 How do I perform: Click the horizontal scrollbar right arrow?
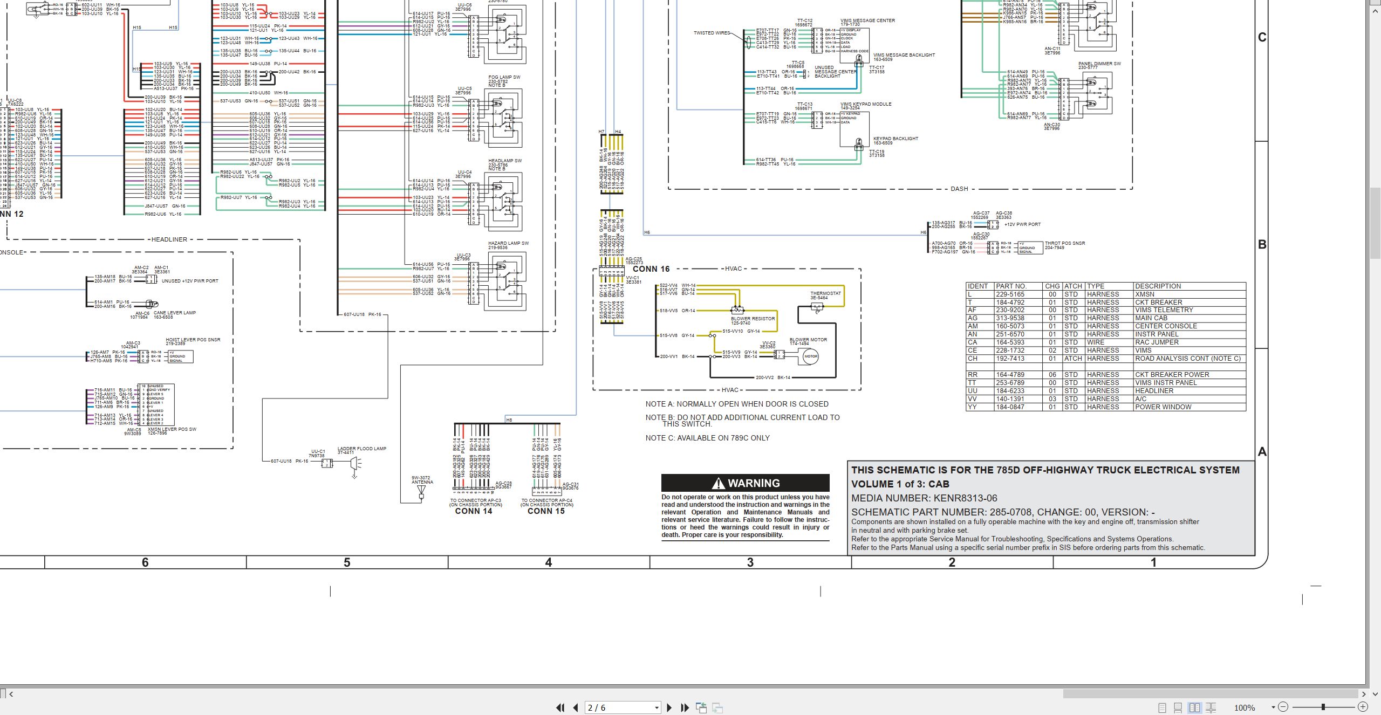pos(1363,694)
